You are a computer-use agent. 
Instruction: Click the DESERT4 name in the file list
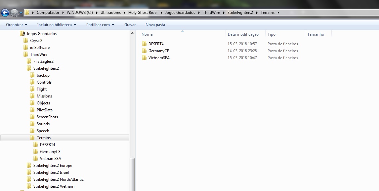point(156,44)
